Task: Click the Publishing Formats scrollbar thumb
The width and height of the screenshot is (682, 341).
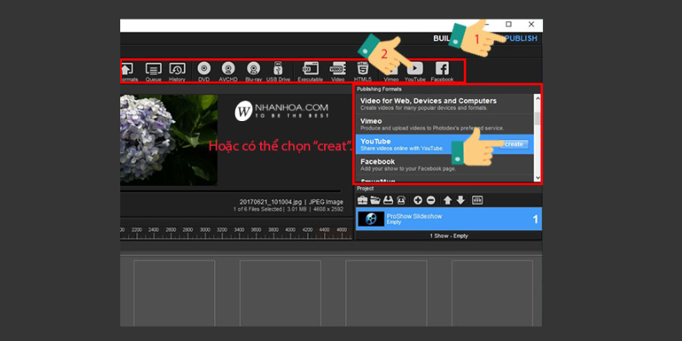Action: click(x=537, y=118)
